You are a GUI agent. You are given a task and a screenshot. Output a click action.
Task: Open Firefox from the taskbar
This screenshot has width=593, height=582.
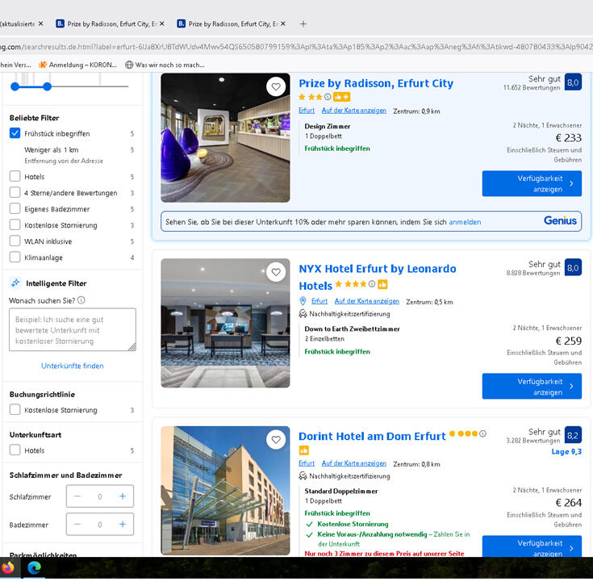pos(8,567)
